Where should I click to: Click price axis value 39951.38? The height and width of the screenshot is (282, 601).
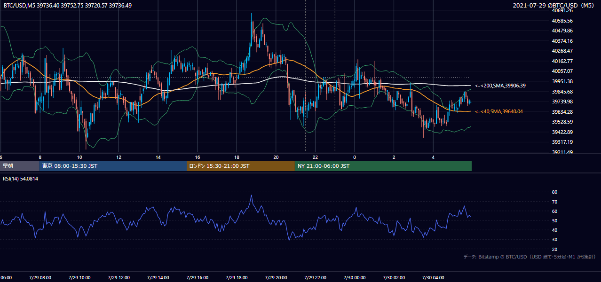562,81
